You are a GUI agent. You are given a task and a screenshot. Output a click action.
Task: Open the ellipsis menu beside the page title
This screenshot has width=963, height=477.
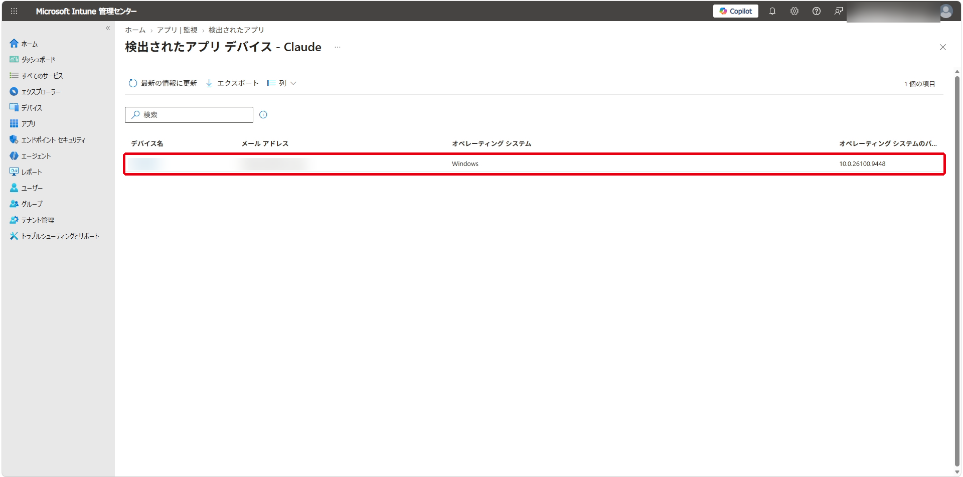pyautogui.click(x=338, y=47)
